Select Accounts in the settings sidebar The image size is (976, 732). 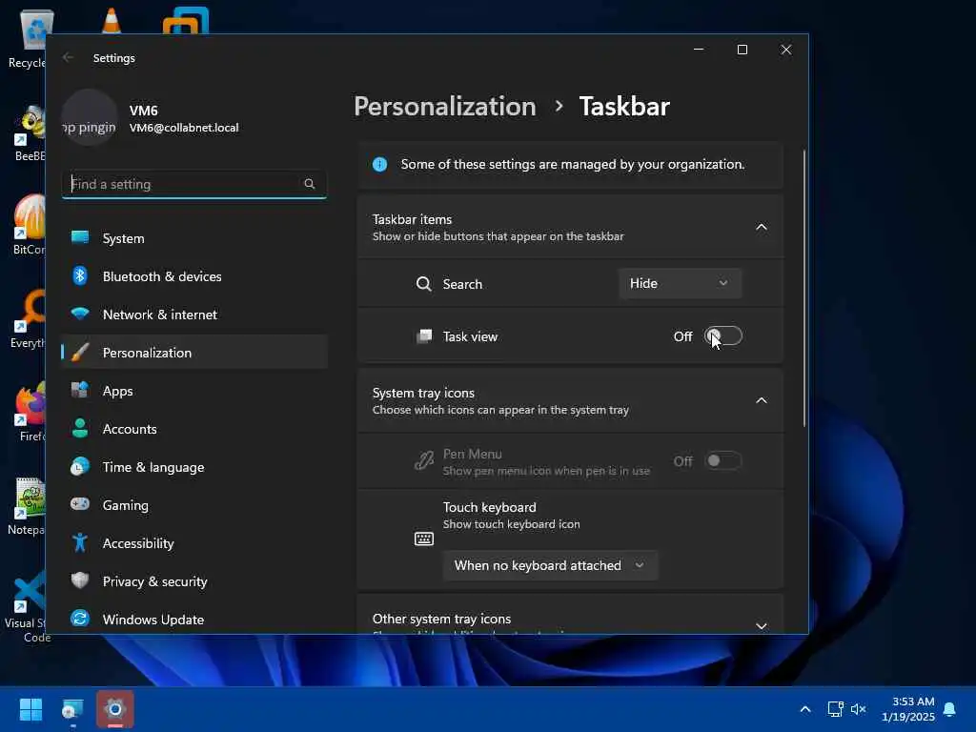pos(194,428)
